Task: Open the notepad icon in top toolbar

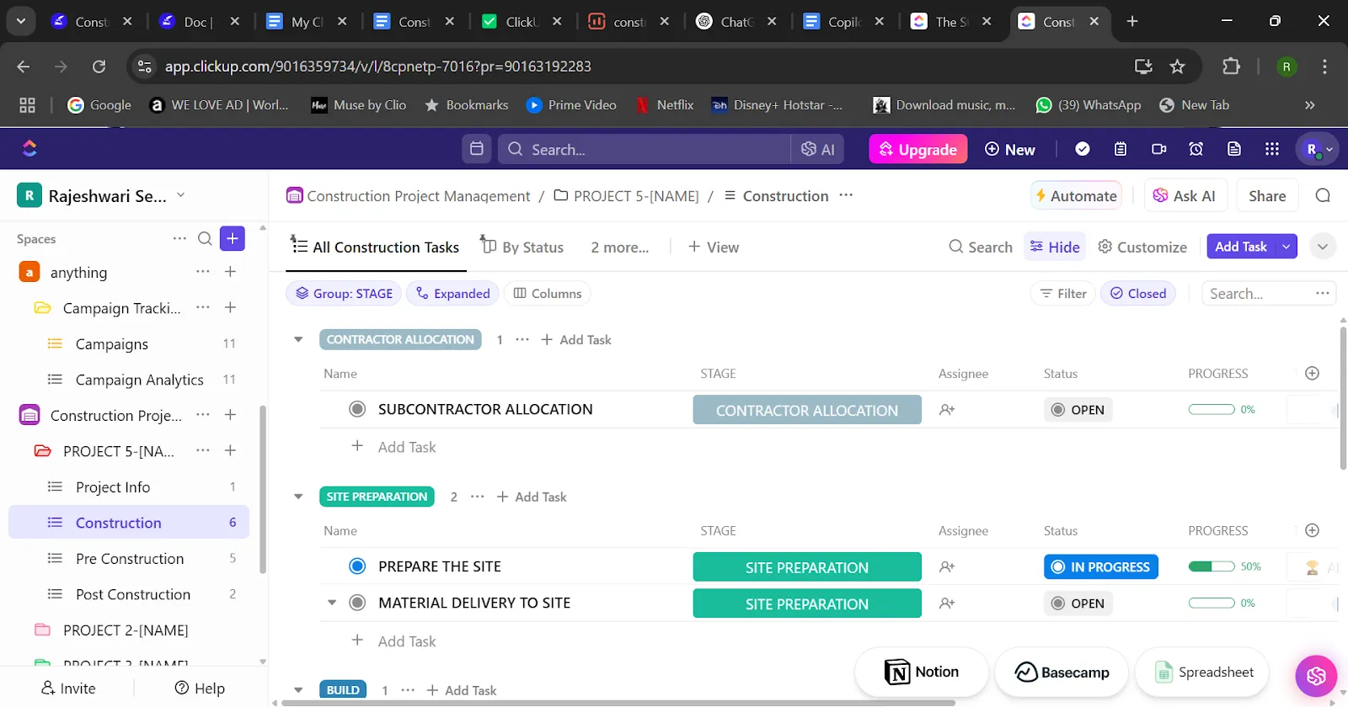Action: [1121, 149]
